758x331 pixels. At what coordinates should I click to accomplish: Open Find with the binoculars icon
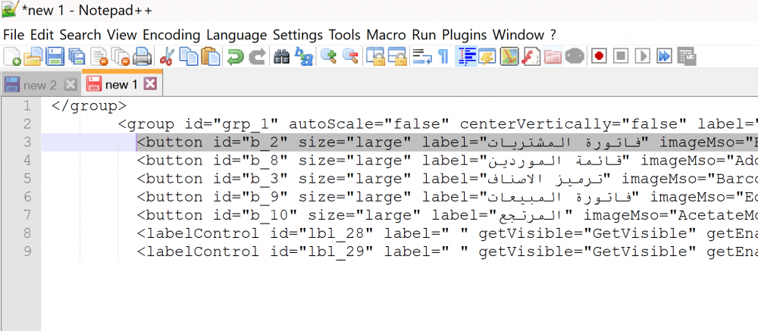[x=282, y=56]
